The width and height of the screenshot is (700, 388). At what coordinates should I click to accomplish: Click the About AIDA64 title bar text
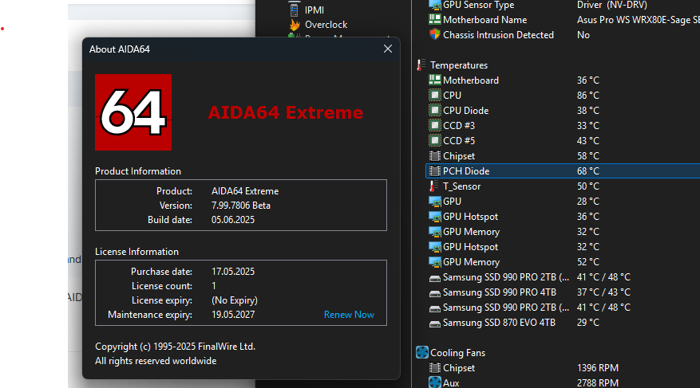click(119, 49)
